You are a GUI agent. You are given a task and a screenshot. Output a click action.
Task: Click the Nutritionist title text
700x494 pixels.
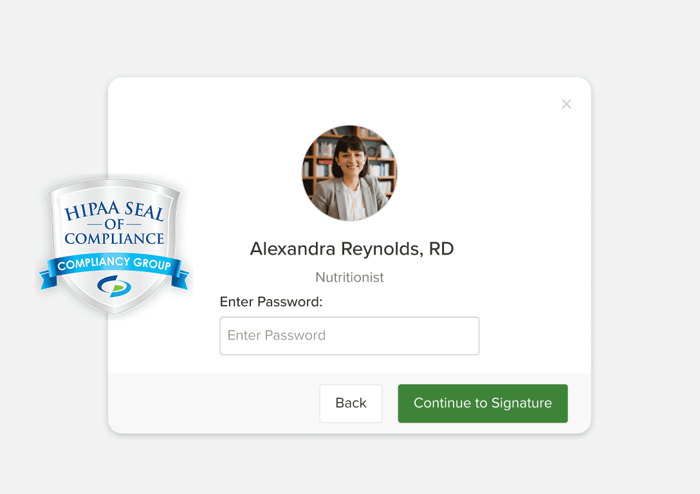[349, 277]
